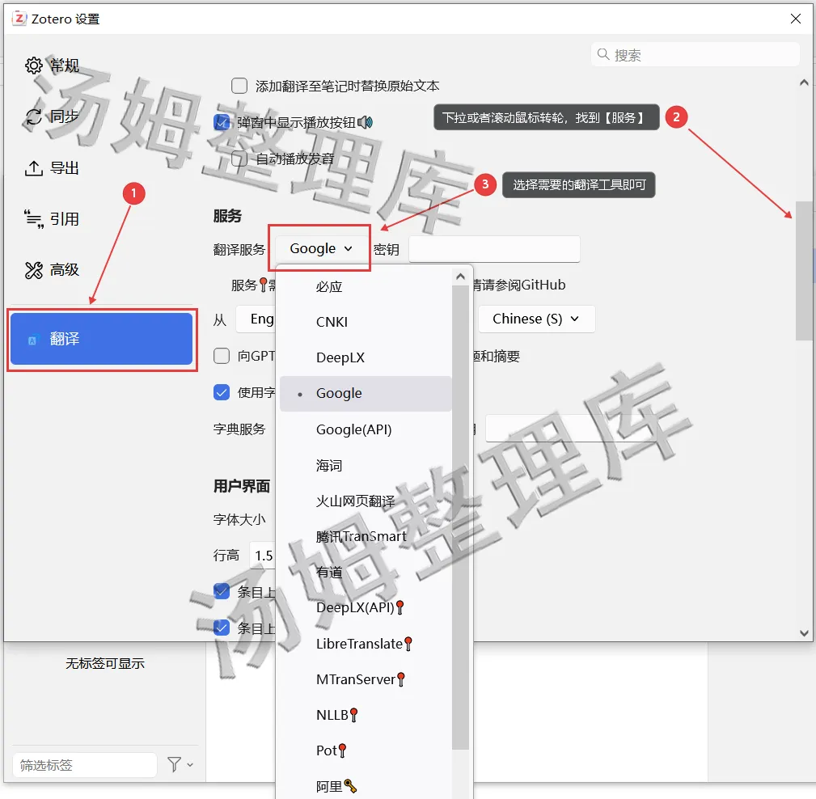Screen dimensions: 816x799
Task: Close the Zotero 设置 window
Action: pyautogui.click(x=795, y=19)
